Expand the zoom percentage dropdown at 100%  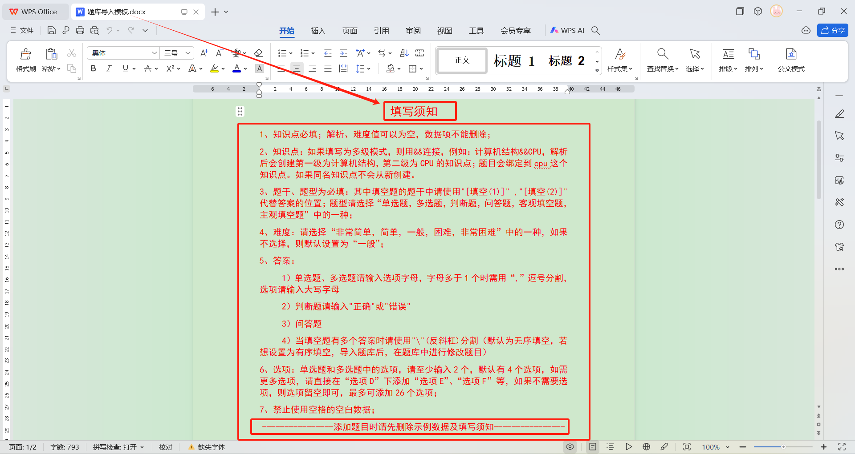click(x=728, y=447)
